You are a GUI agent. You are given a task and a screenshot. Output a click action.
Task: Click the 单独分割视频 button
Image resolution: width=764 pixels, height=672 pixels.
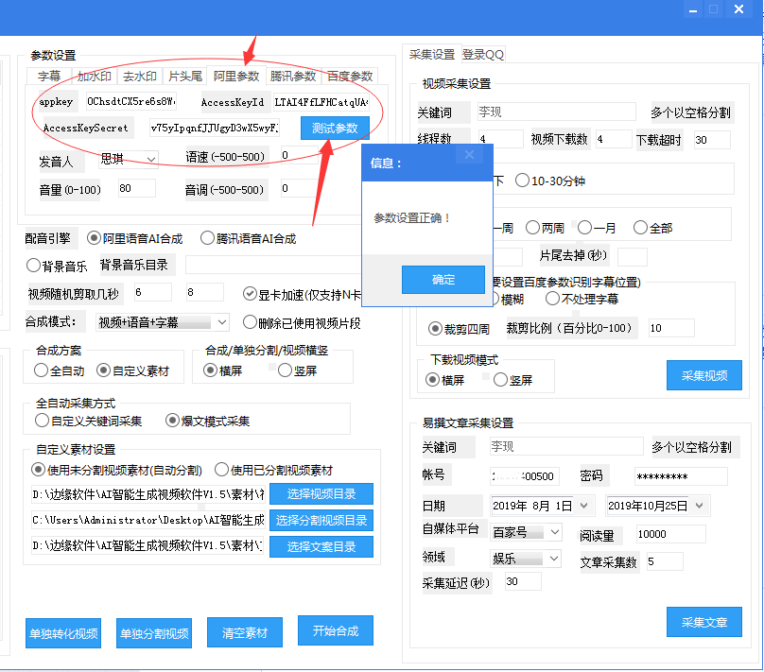[x=154, y=633]
